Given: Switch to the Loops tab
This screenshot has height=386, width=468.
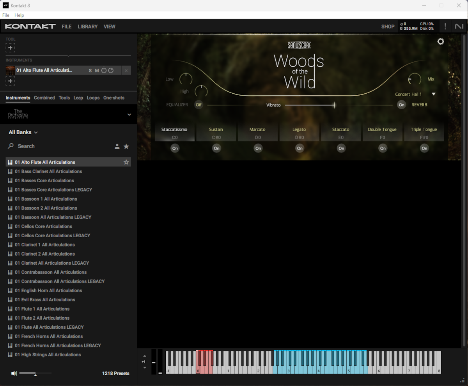Looking at the screenshot, I should [93, 98].
